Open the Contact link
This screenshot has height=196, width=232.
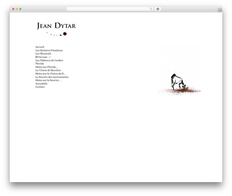40,87
